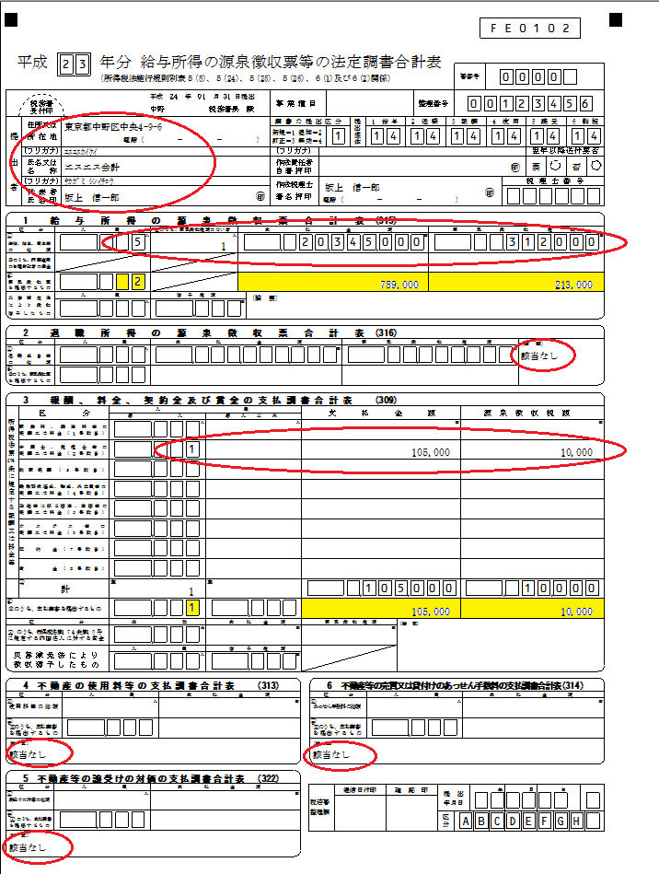659x874 pixels.
Task: Click the yellow cell showing 10,000
Action: point(533,608)
